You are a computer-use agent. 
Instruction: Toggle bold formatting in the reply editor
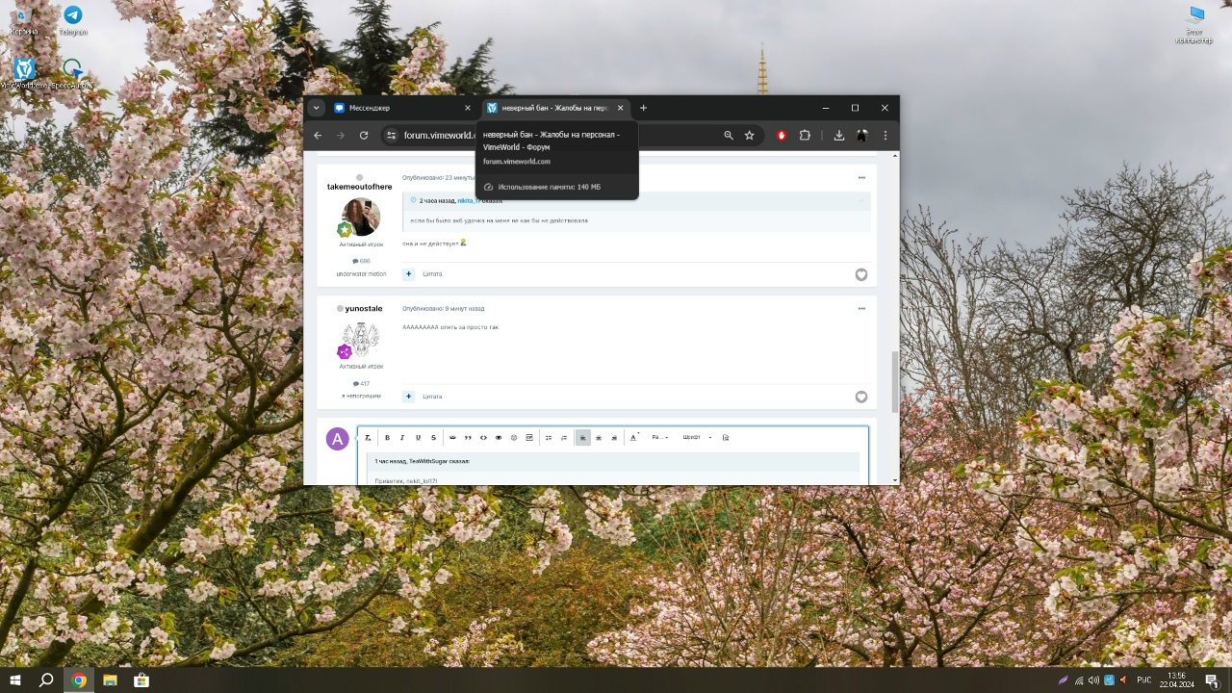tap(388, 438)
